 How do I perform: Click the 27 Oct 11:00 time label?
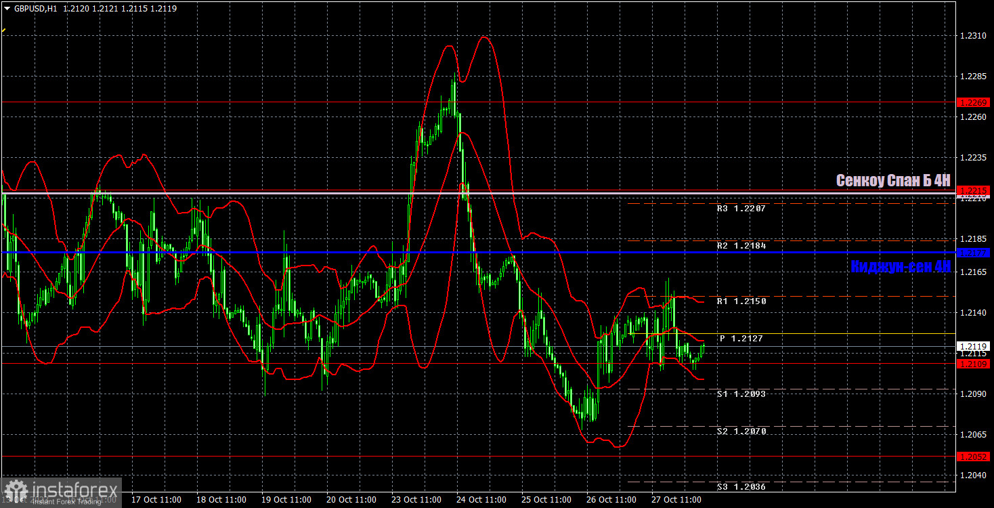tap(676, 500)
